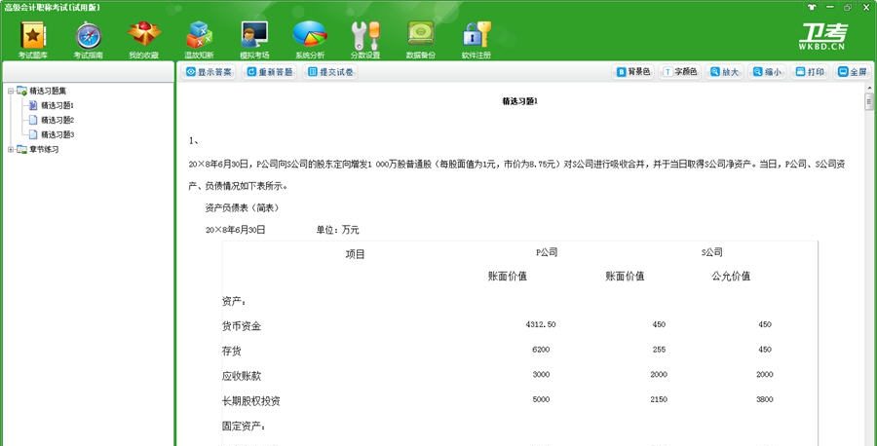Click the 固定资产： row label
877x446 pixels.
pyautogui.click(x=244, y=427)
